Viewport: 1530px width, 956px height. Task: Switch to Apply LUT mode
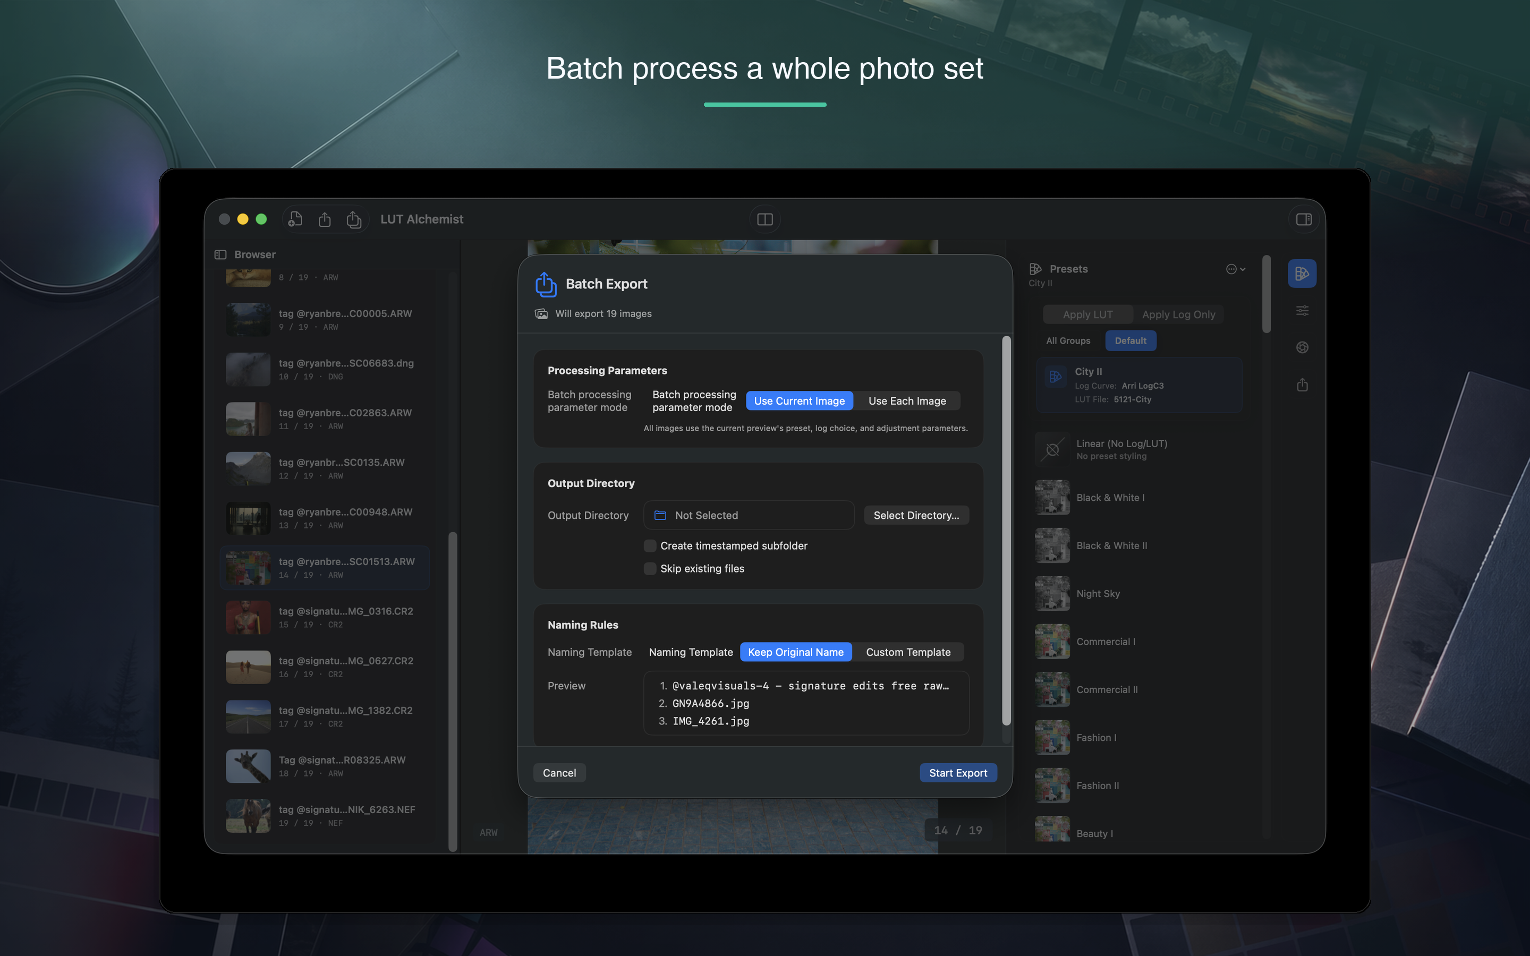coord(1087,314)
